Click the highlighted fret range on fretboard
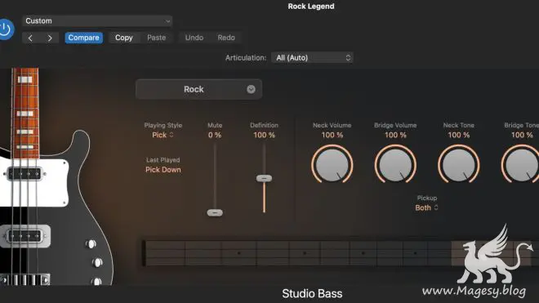Screen dimensions: 539x303 491,253
